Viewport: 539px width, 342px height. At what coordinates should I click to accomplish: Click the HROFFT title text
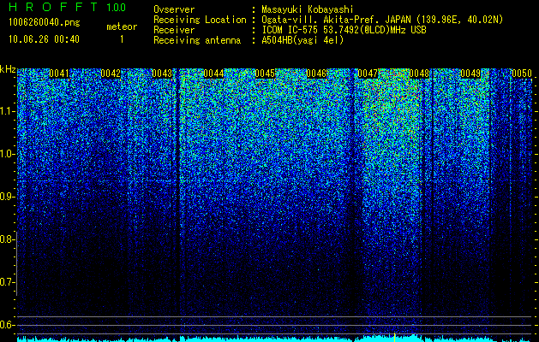coord(53,7)
